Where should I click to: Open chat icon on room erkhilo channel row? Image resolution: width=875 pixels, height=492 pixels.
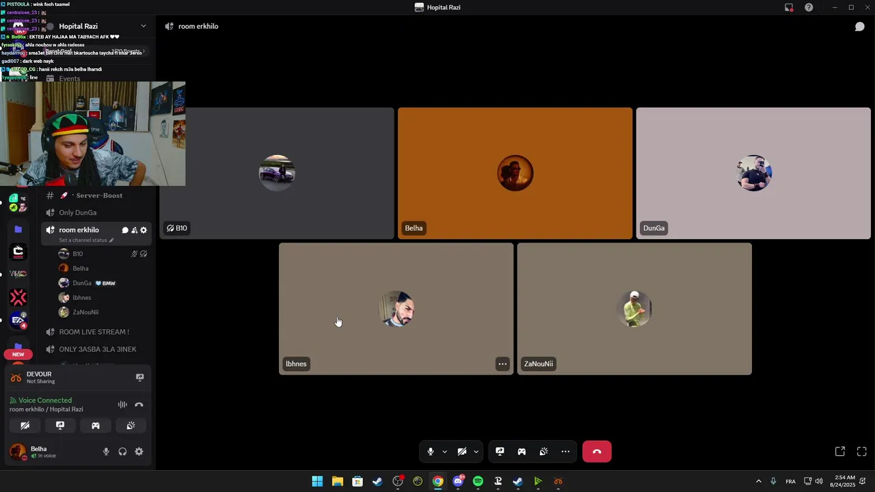(125, 230)
